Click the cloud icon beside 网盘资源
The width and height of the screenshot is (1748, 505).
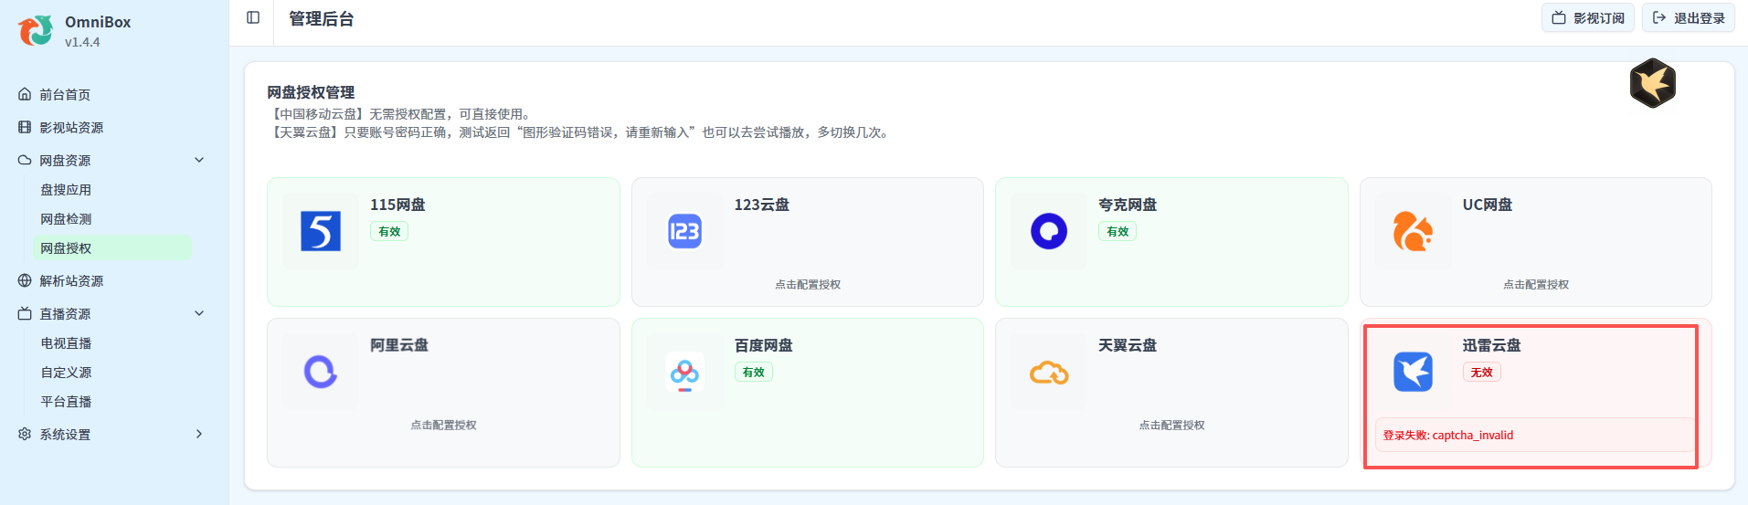click(x=25, y=160)
